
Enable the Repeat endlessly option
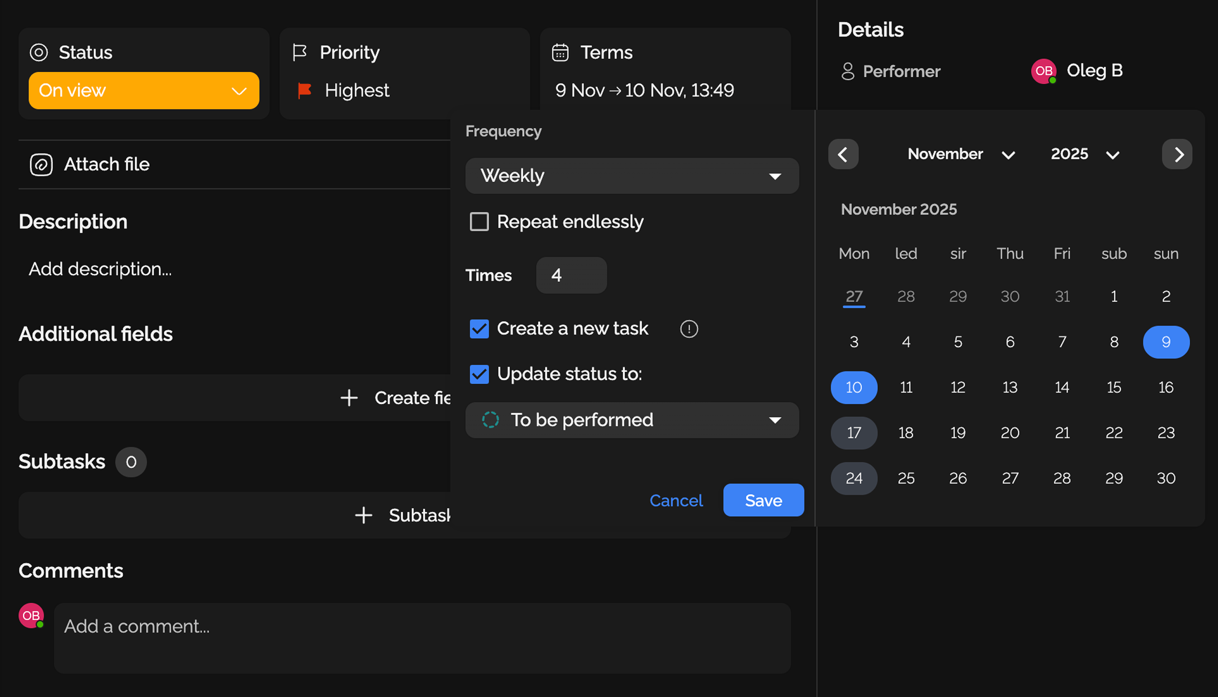pos(478,222)
